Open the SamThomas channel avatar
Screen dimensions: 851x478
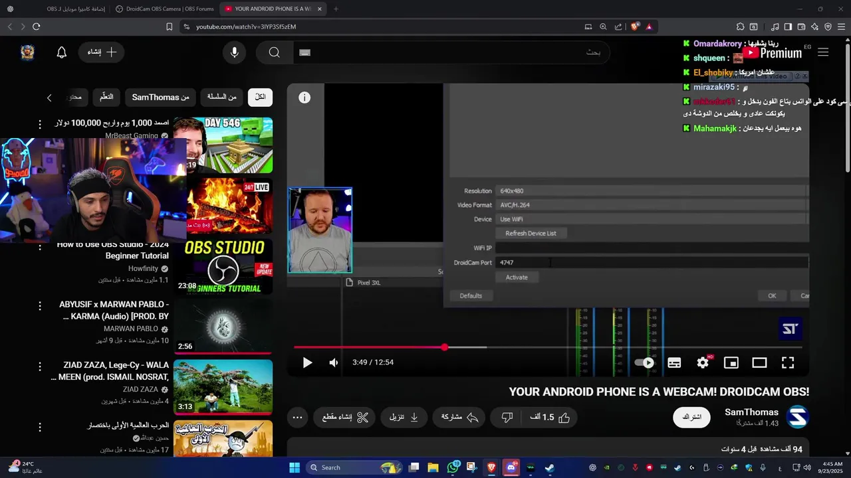[797, 417]
